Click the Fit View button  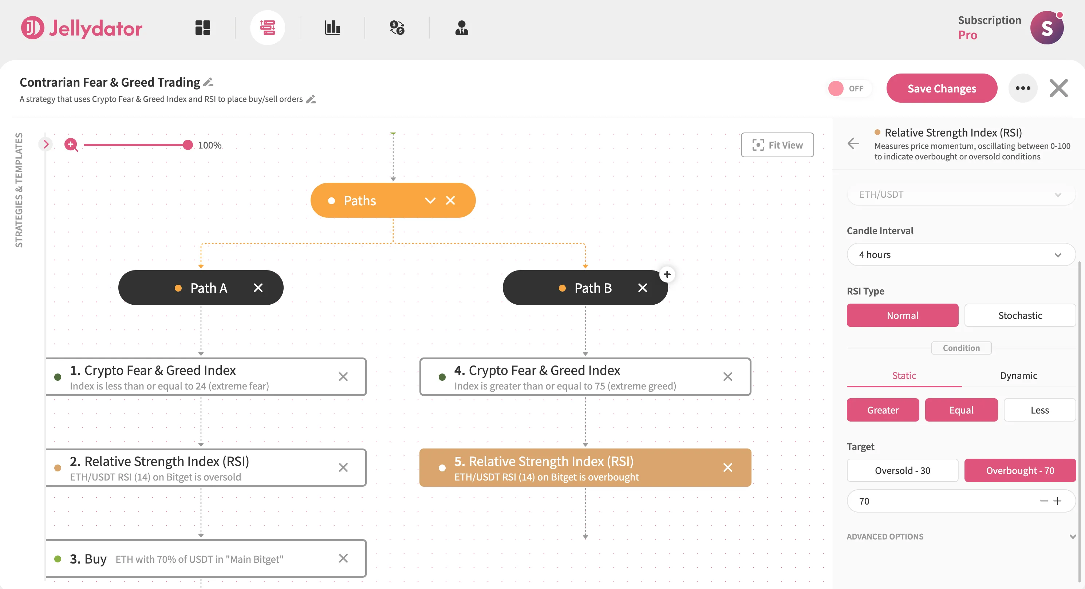(x=777, y=145)
